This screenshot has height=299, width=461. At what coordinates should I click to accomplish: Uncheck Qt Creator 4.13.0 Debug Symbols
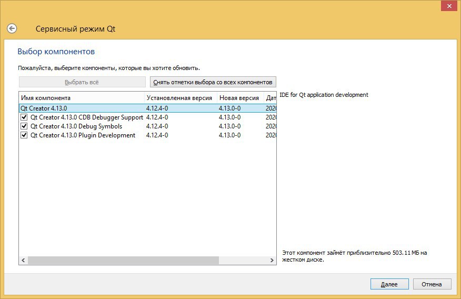tap(24, 126)
